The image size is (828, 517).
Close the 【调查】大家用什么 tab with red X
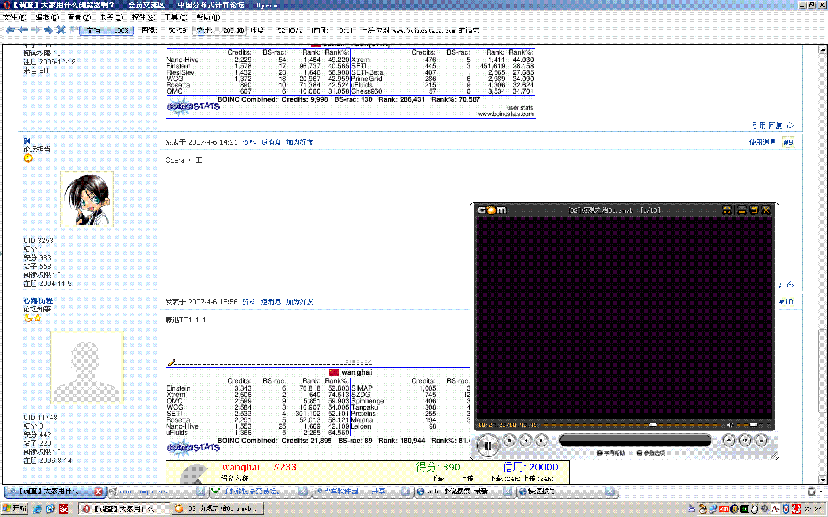click(98, 492)
